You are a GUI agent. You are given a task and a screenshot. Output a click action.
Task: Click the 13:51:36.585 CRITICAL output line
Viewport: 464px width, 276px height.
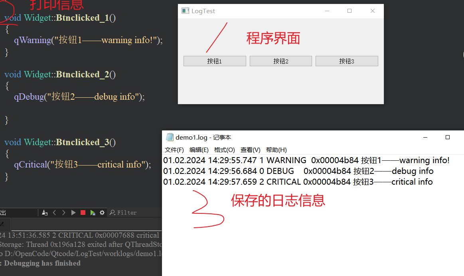[x=80, y=235]
